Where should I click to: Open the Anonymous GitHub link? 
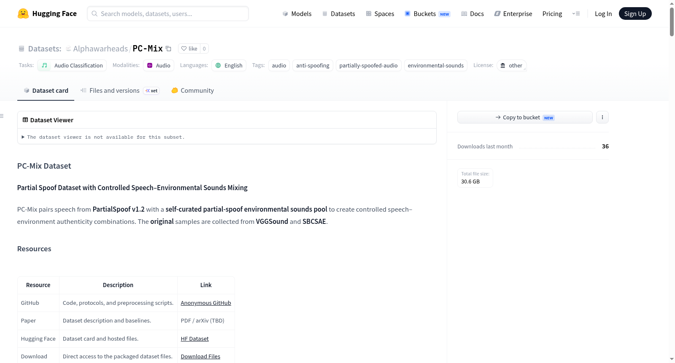point(206,303)
